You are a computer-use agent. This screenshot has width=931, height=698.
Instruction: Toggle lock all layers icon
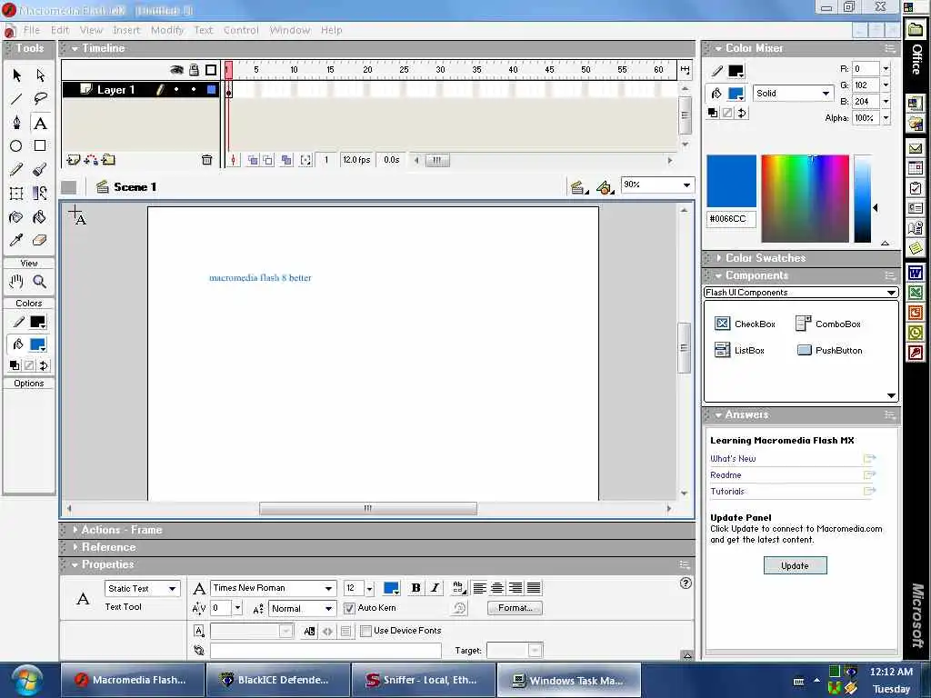194,70
